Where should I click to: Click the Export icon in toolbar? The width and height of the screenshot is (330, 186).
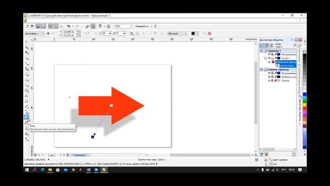click(x=93, y=26)
